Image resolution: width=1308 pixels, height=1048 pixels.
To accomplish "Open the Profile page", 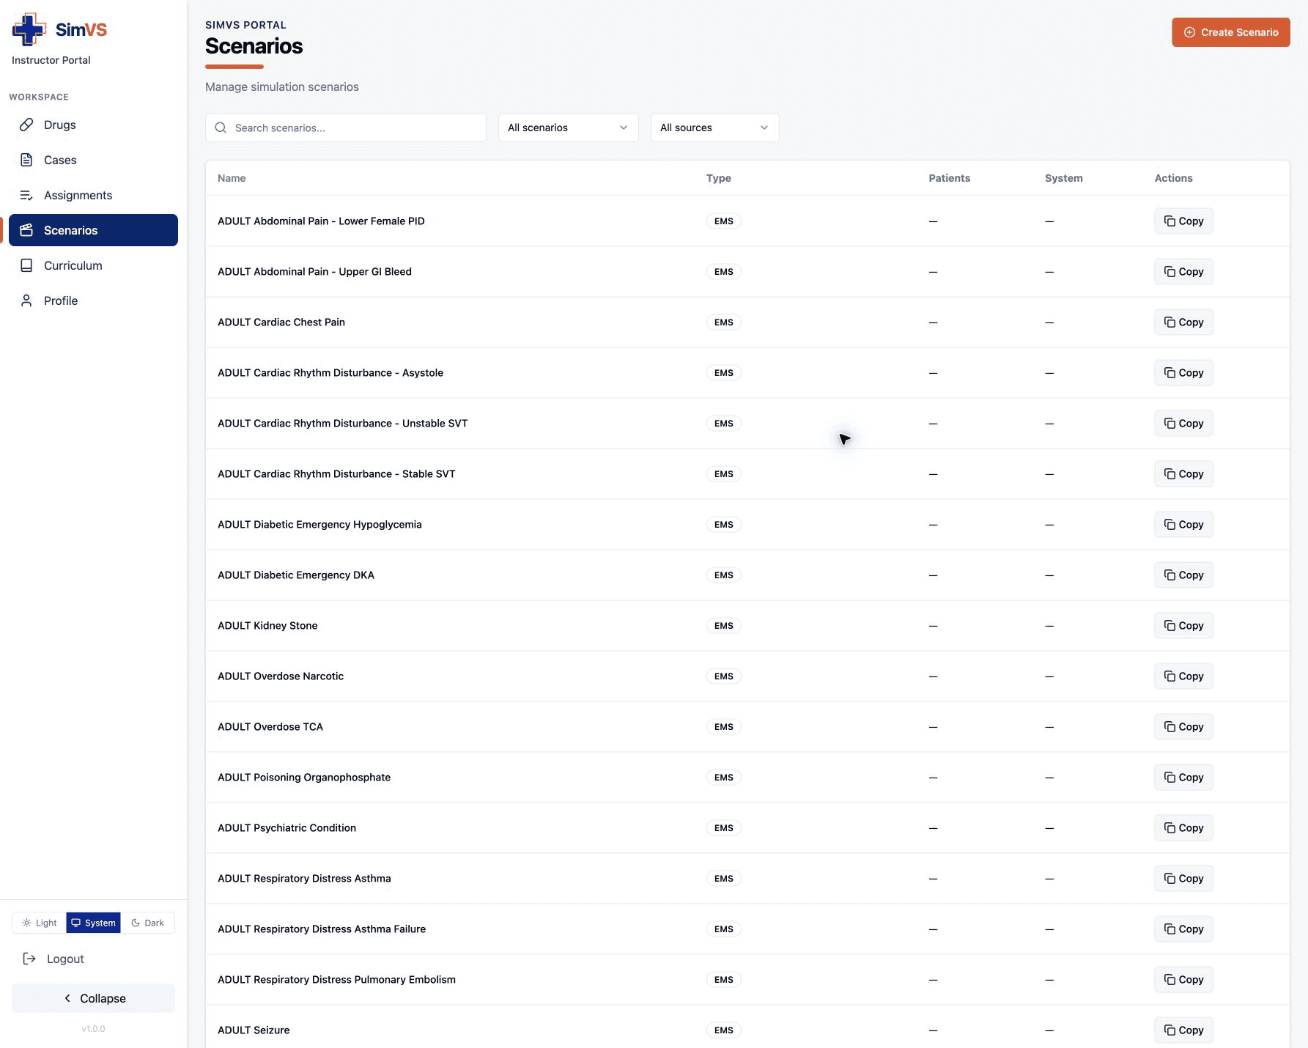I will [x=93, y=300].
